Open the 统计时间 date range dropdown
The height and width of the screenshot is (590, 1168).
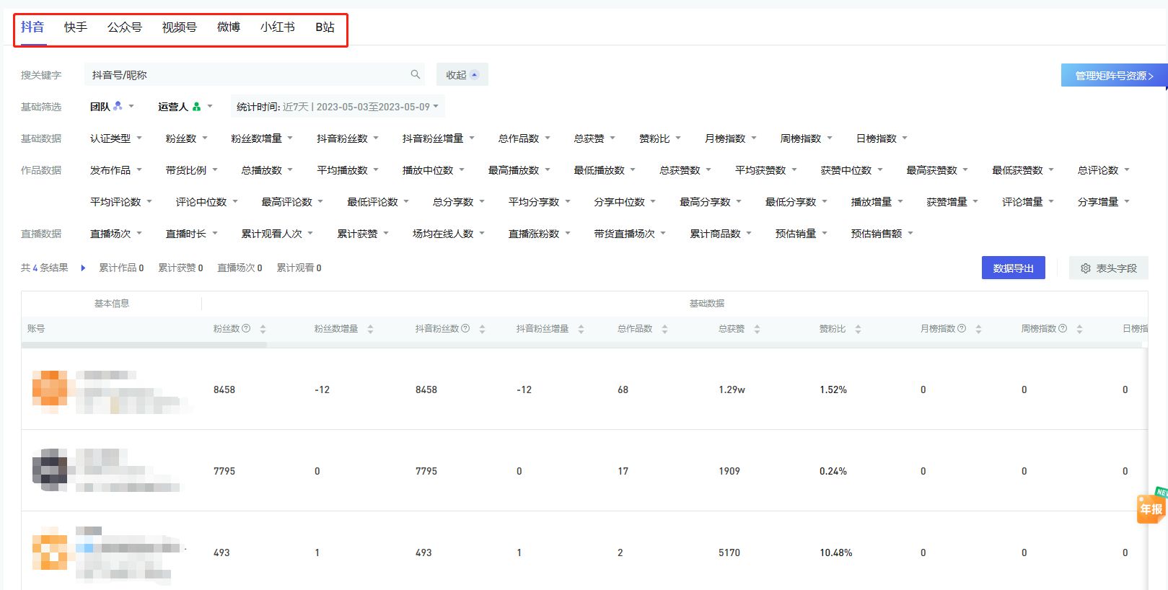click(x=338, y=107)
